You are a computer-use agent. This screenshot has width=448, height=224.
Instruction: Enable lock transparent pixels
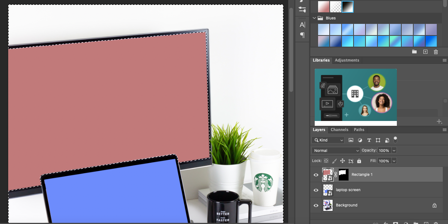[x=327, y=161]
